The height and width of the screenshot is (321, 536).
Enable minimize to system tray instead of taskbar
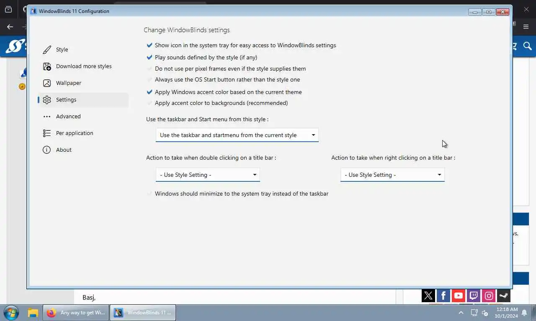pos(149,194)
